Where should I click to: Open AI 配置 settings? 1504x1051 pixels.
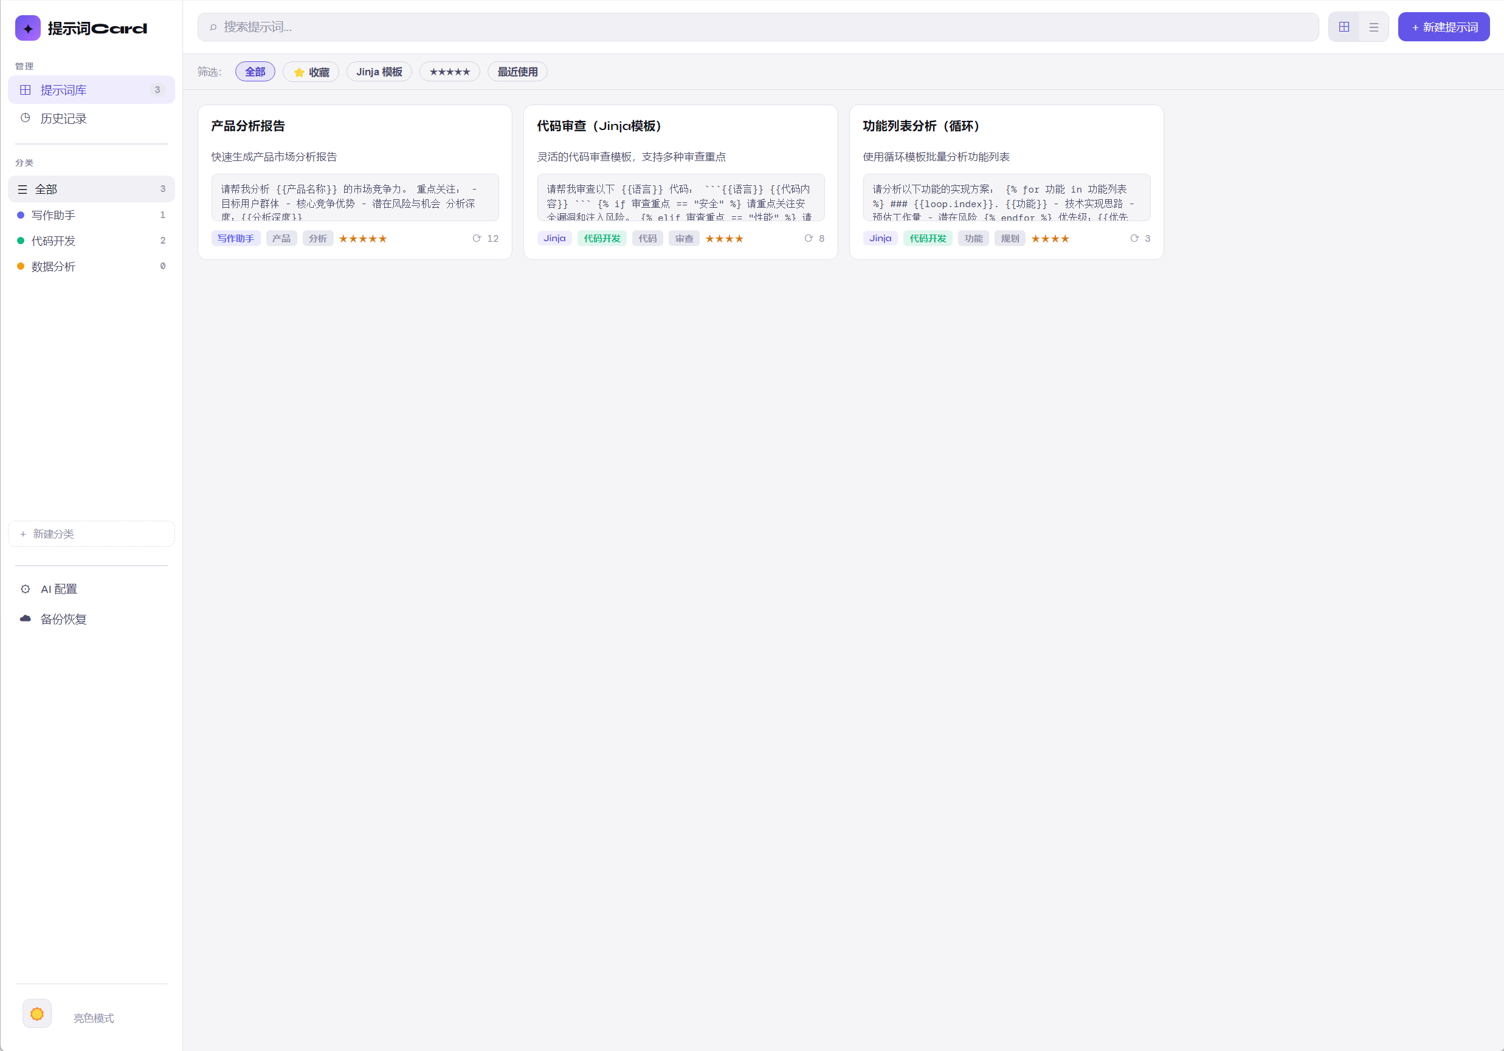(58, 589)
